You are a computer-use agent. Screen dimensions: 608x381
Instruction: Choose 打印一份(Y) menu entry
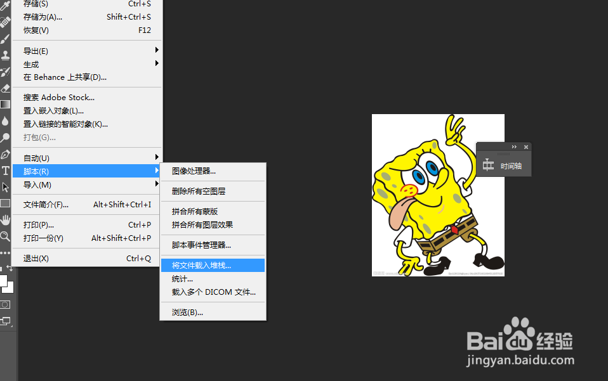pos(87,238)
